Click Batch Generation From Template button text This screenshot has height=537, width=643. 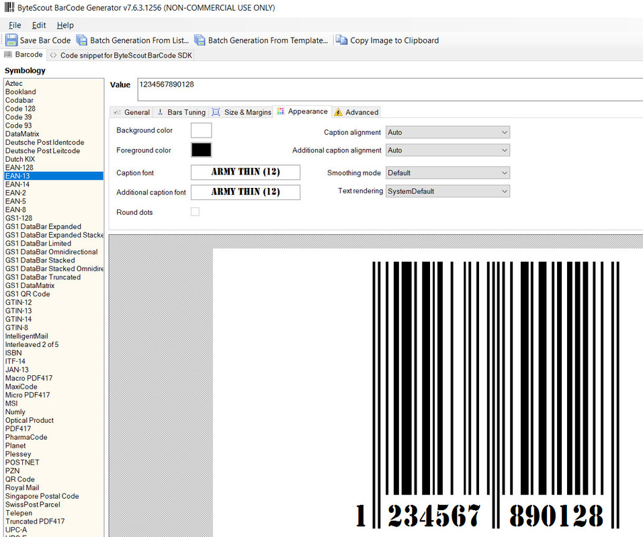(x=268, y=40)
